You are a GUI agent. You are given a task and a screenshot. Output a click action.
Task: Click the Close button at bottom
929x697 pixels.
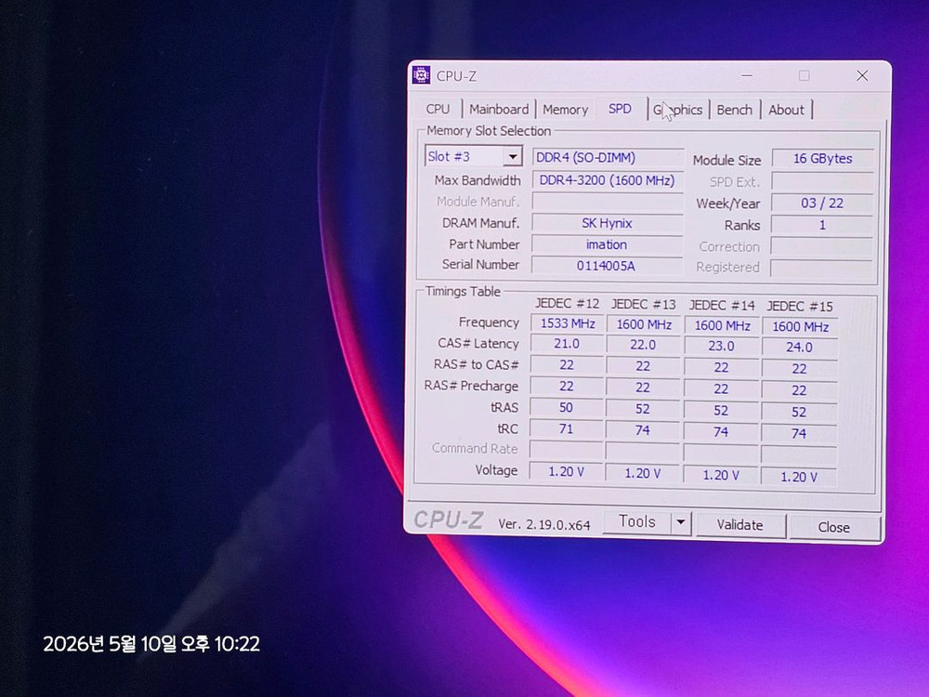[833, 527]
